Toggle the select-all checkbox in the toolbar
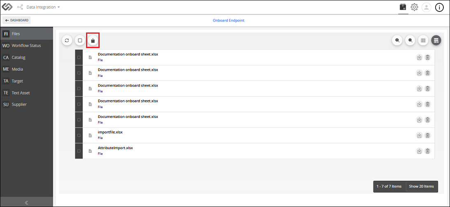 click(x=80, y=40)
